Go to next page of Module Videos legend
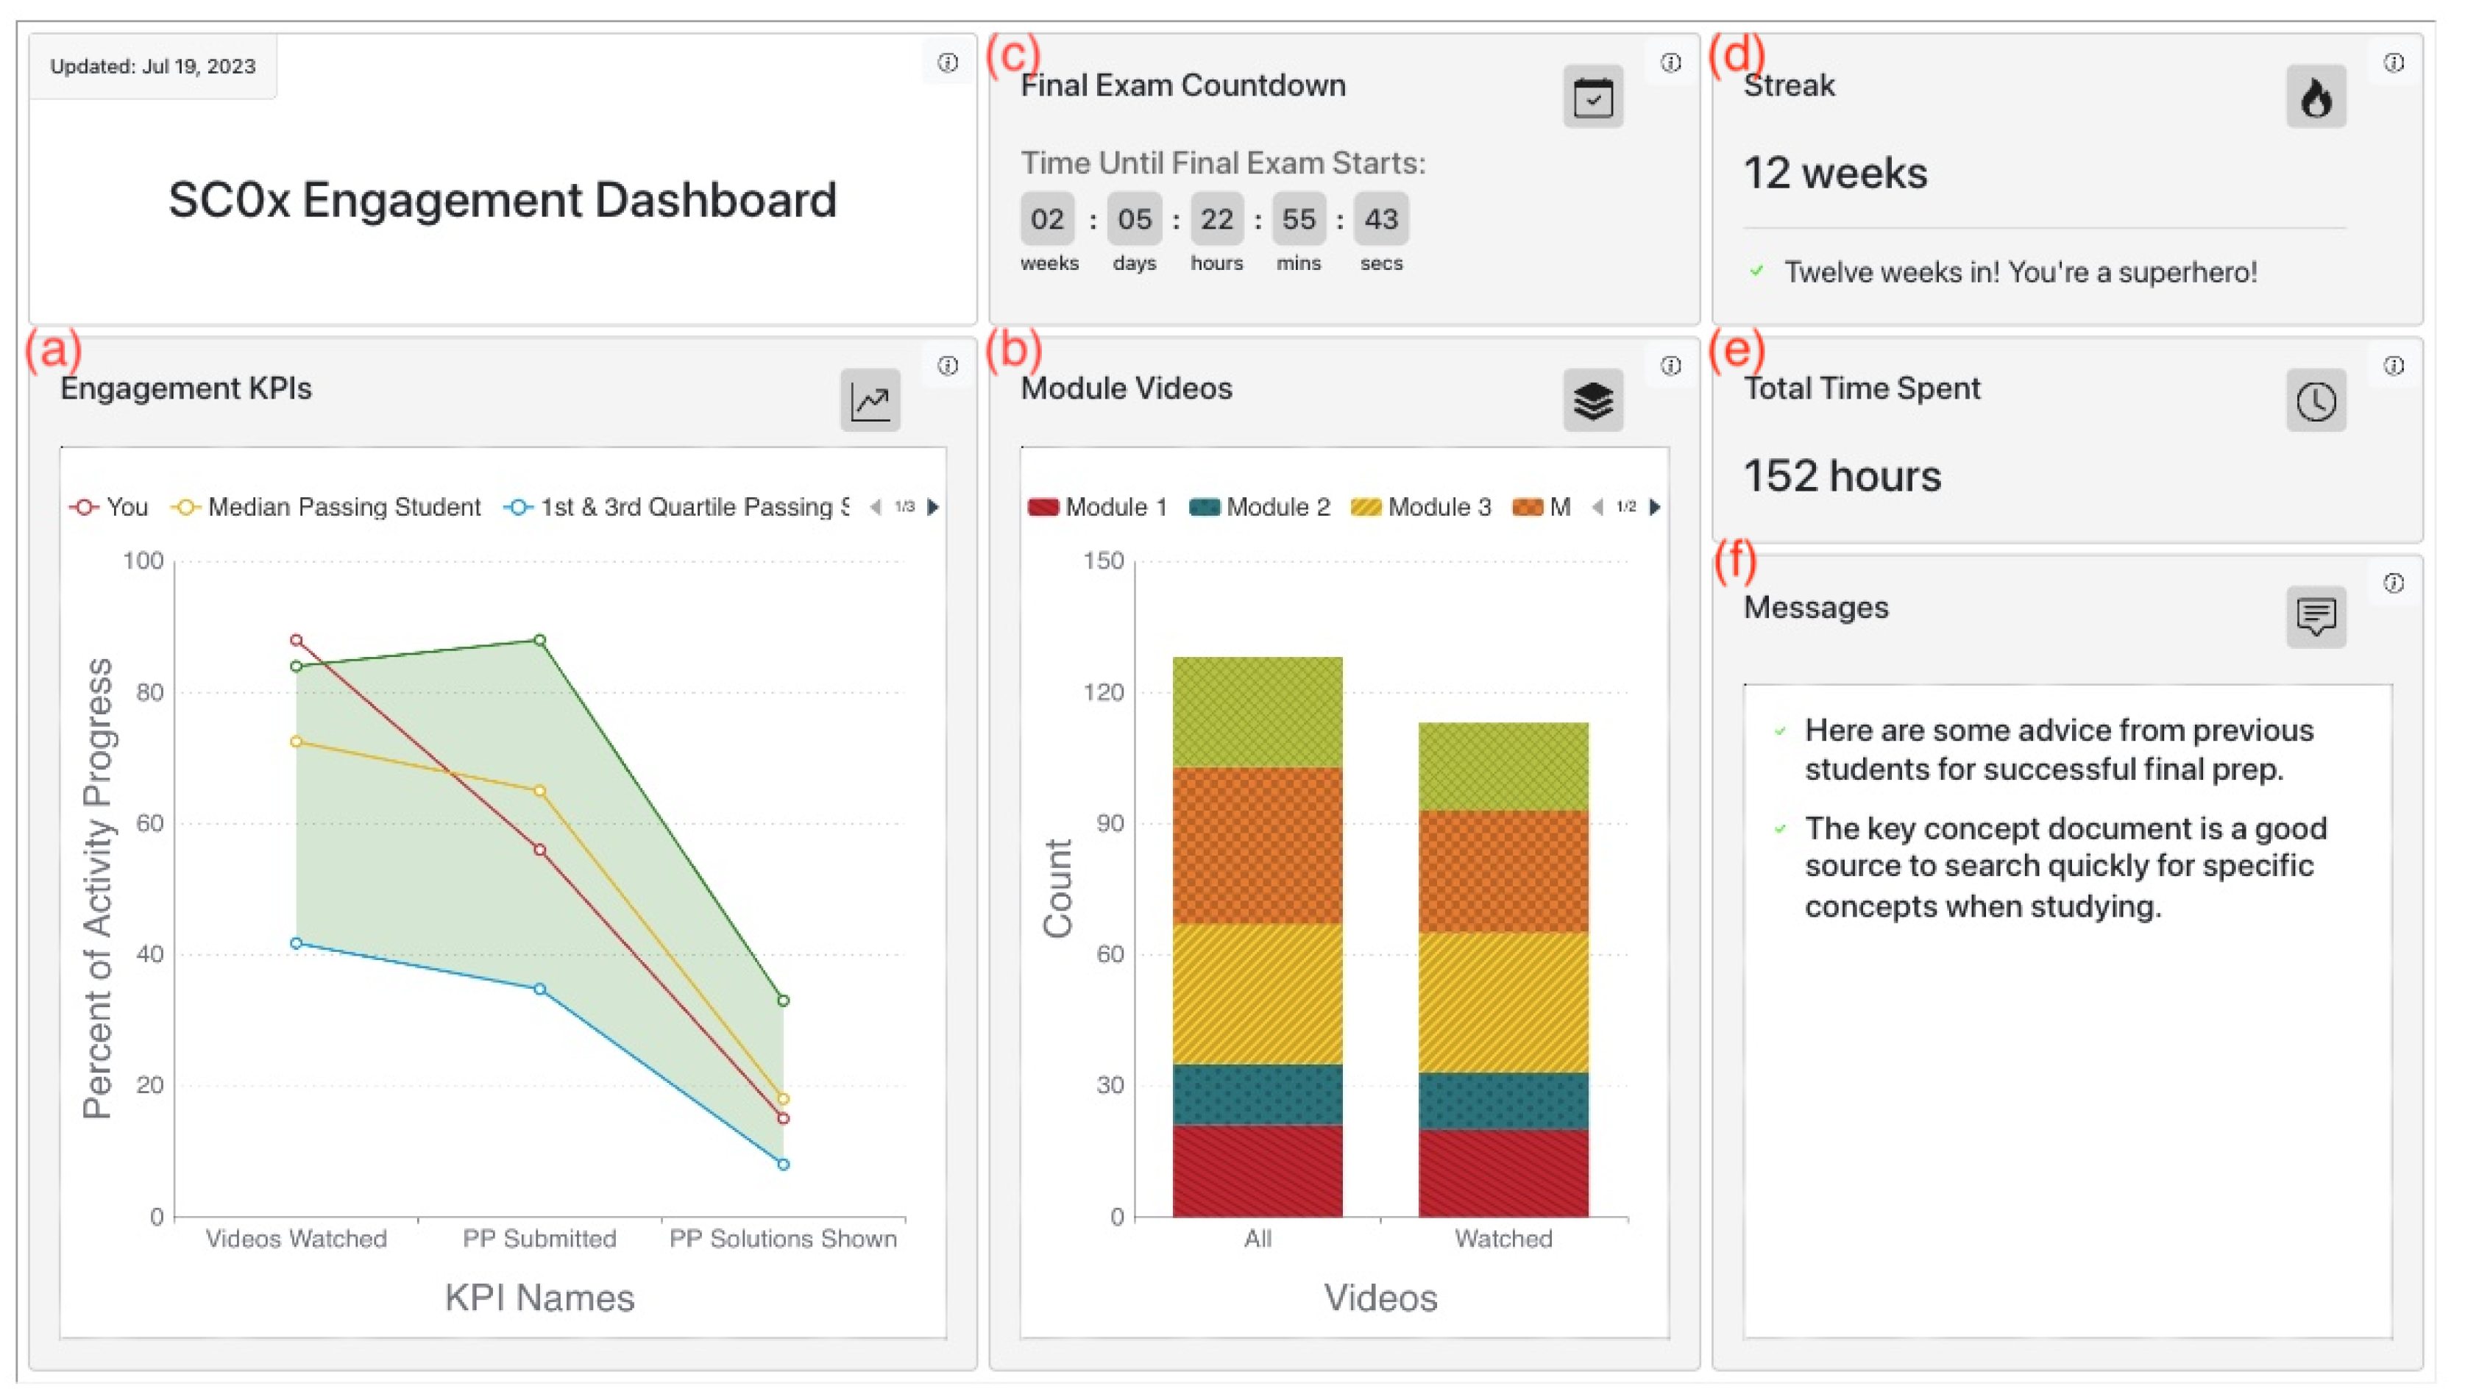The width and height of the screenshot is (2465, 1397). (1654, 507)
